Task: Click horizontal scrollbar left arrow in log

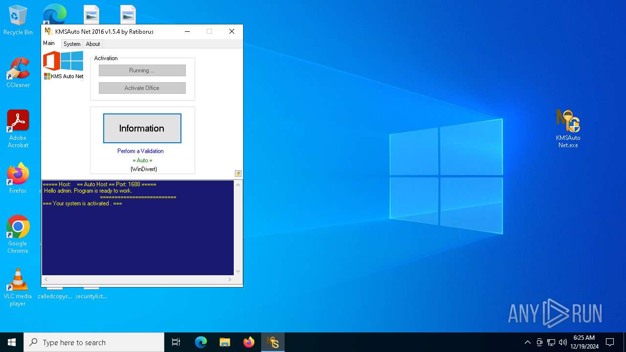Action: click(46, 280)
